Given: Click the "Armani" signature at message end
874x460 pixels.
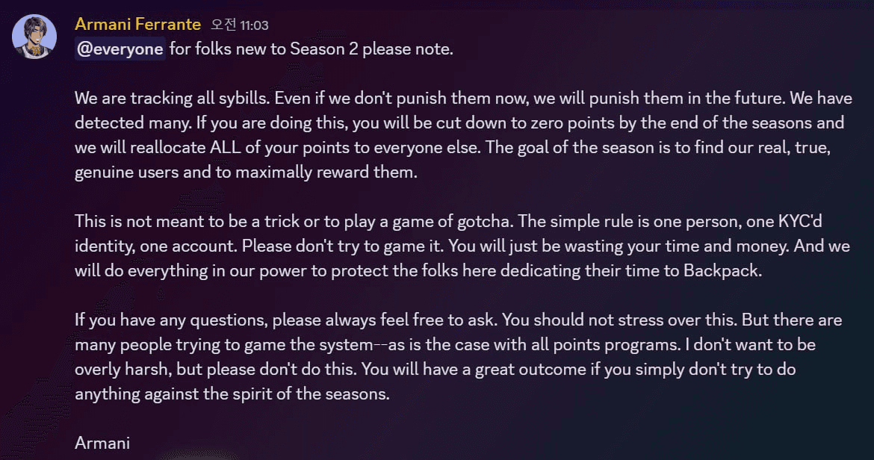Looking at the screenshot, I should tap(102, 444).
